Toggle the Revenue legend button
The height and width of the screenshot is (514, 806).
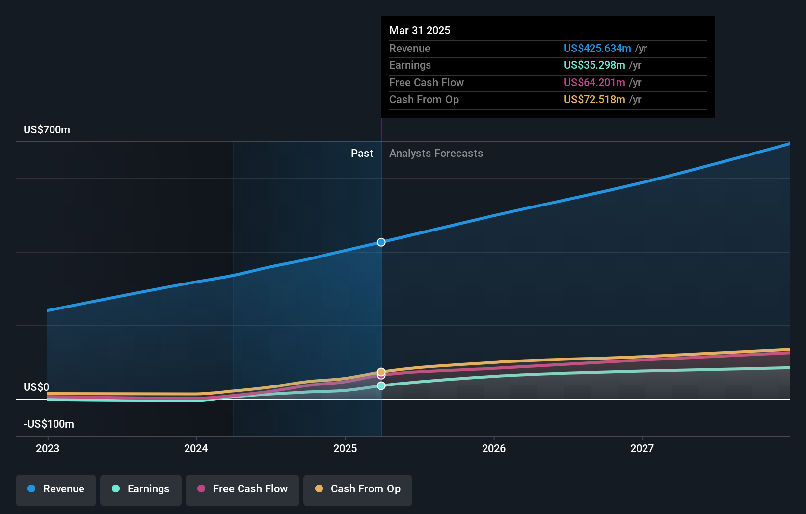click(56, 490)
